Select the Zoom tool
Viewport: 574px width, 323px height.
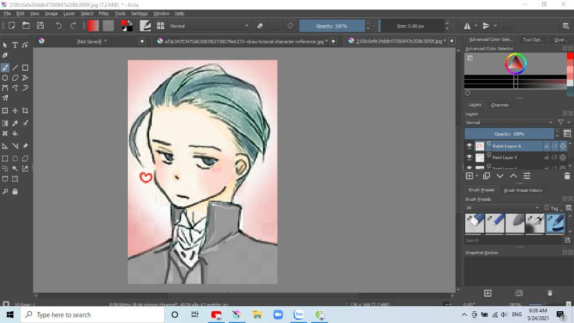click(5, 192)
